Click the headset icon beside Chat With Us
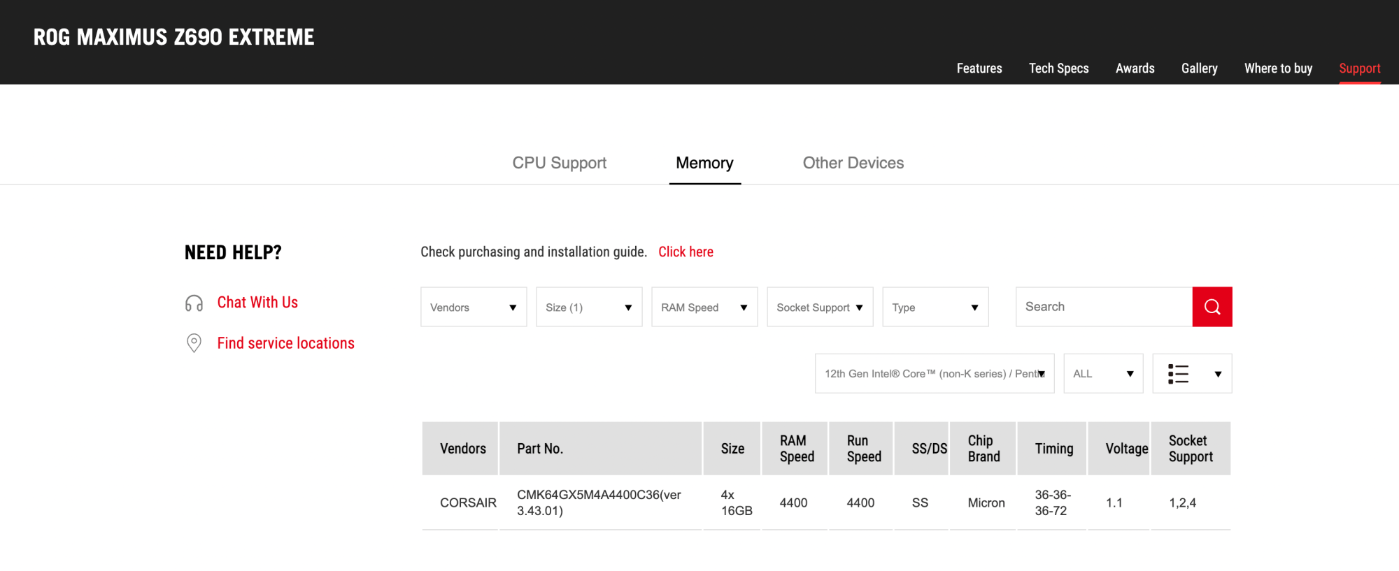 point(194,303)
